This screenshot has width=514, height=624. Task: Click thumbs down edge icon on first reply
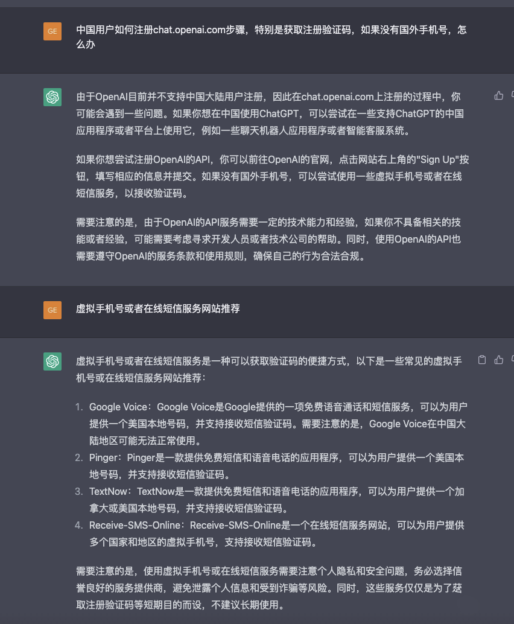(x=512, y=95)
